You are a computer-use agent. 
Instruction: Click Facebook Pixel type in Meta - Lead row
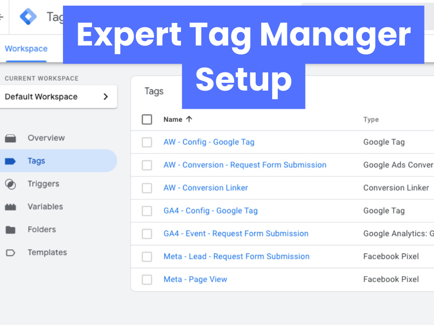click(391, 257)
